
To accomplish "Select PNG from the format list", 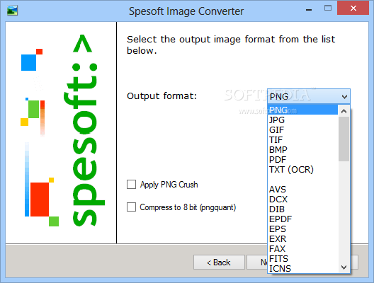I will coord(303,110).
